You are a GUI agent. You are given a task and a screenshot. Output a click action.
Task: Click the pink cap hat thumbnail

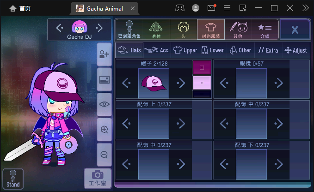coord(154,83)
